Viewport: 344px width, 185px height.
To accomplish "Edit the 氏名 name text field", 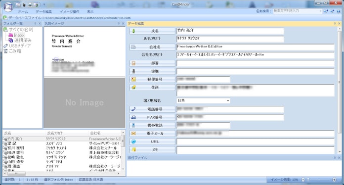I will click(230, 31).
